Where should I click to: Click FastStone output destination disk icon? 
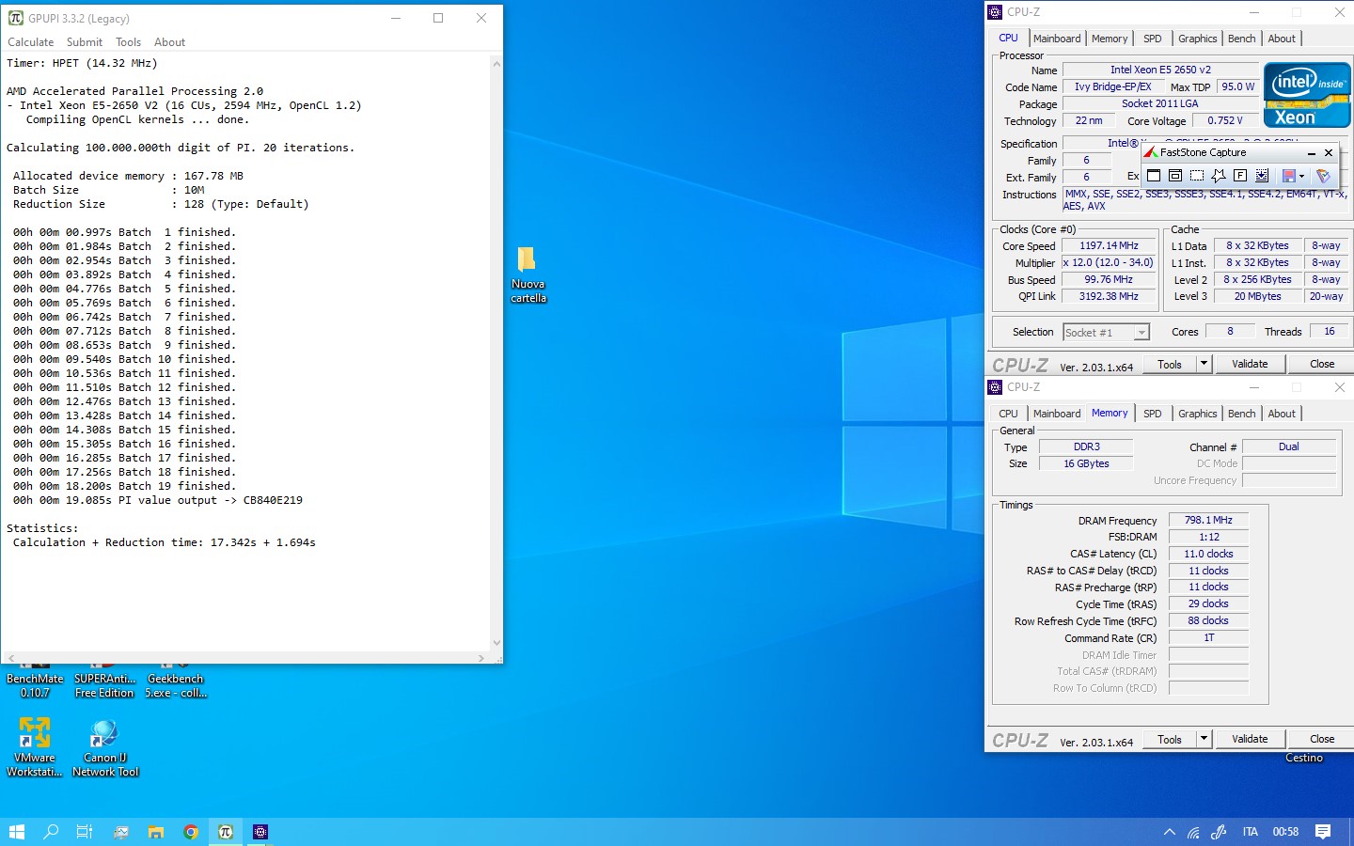click(x=1289, y=176)
